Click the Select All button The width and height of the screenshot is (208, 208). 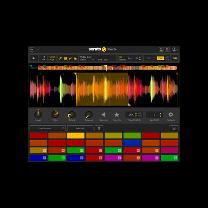[x=80, y=128]
